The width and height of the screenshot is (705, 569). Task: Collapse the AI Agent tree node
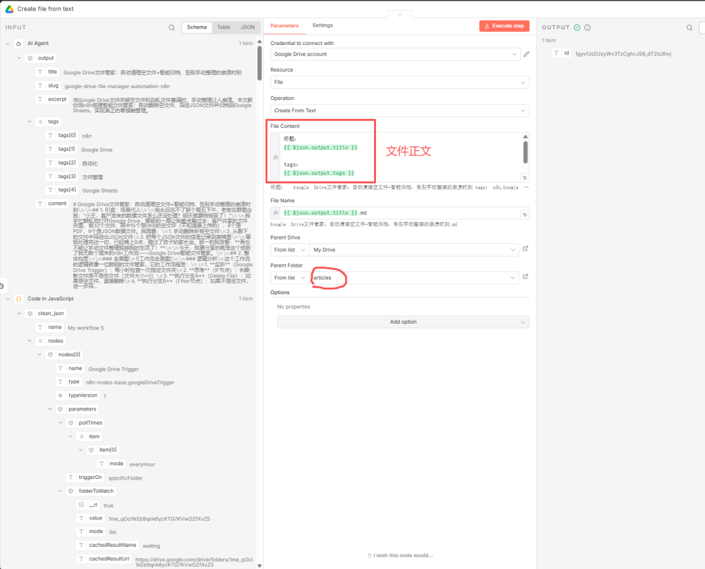point(8,44)
